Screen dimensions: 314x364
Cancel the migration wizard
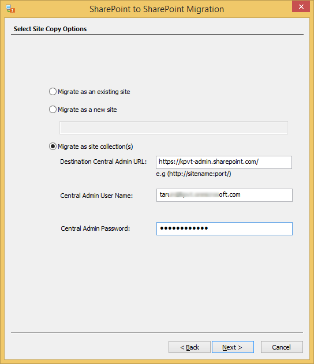click(282, 347)
